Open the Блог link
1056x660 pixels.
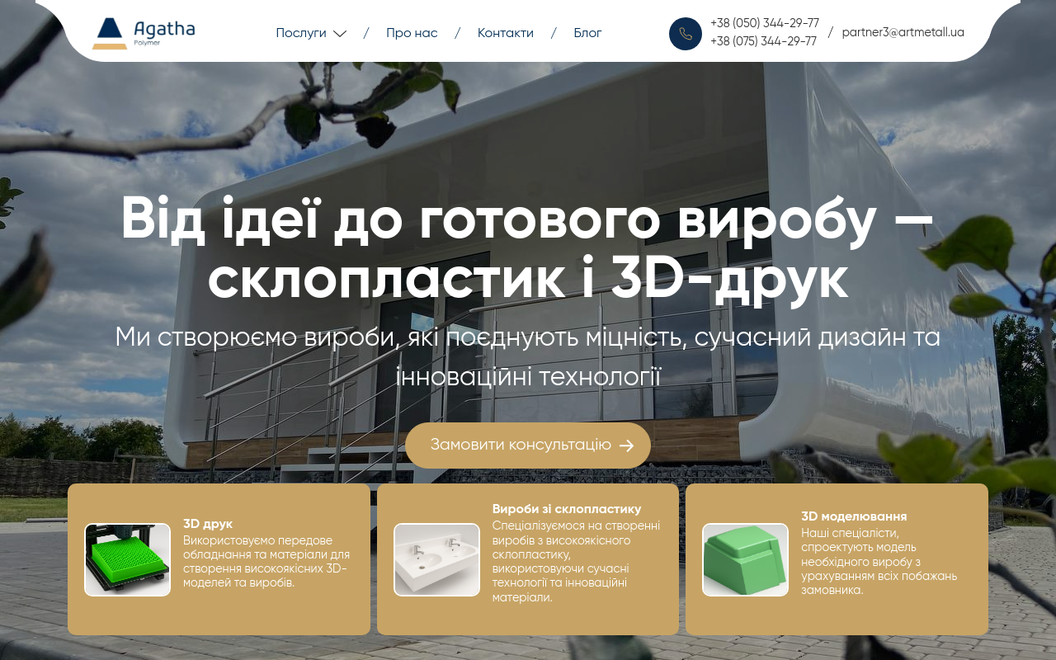587,33
